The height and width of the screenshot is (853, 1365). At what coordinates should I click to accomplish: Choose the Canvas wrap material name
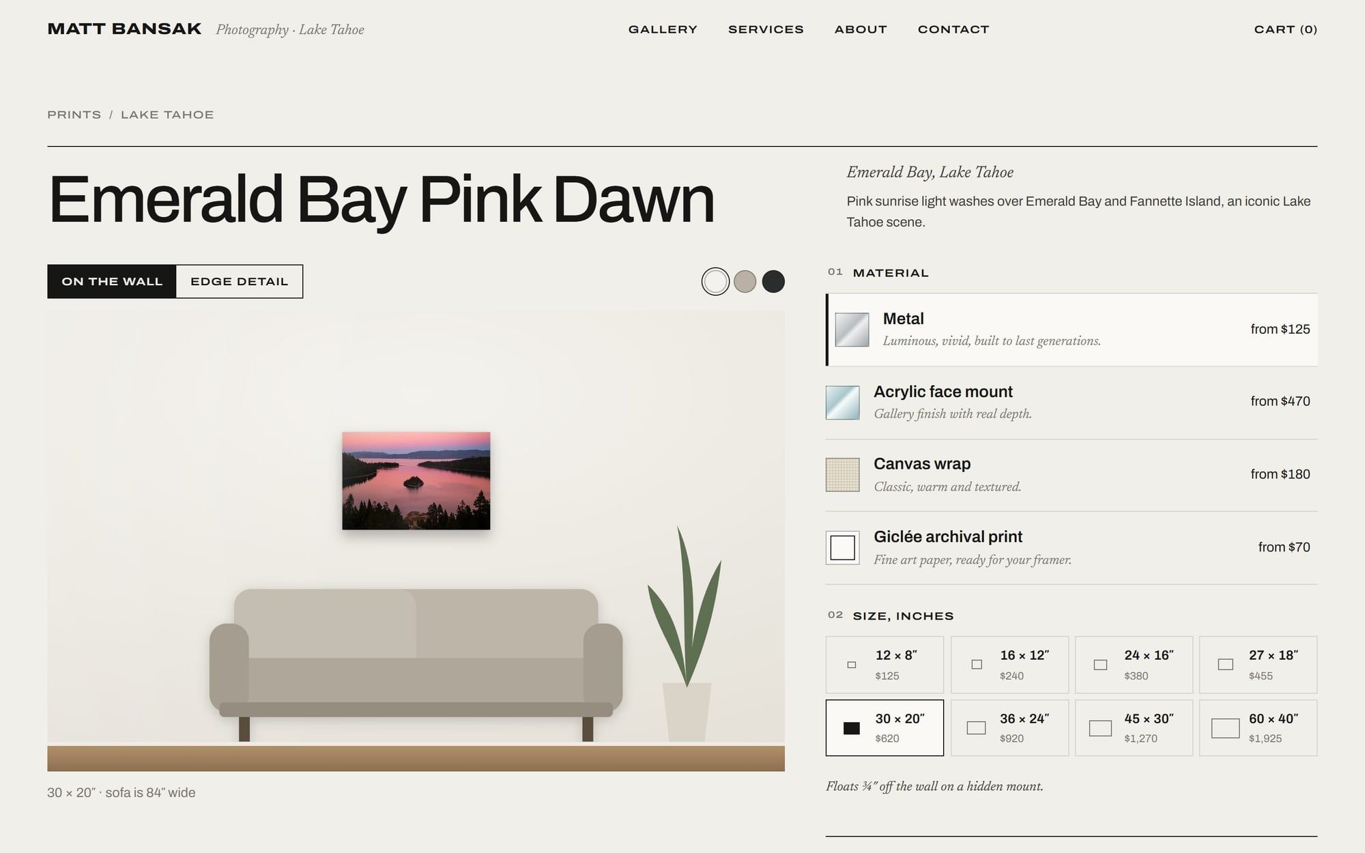click(922, 464)
